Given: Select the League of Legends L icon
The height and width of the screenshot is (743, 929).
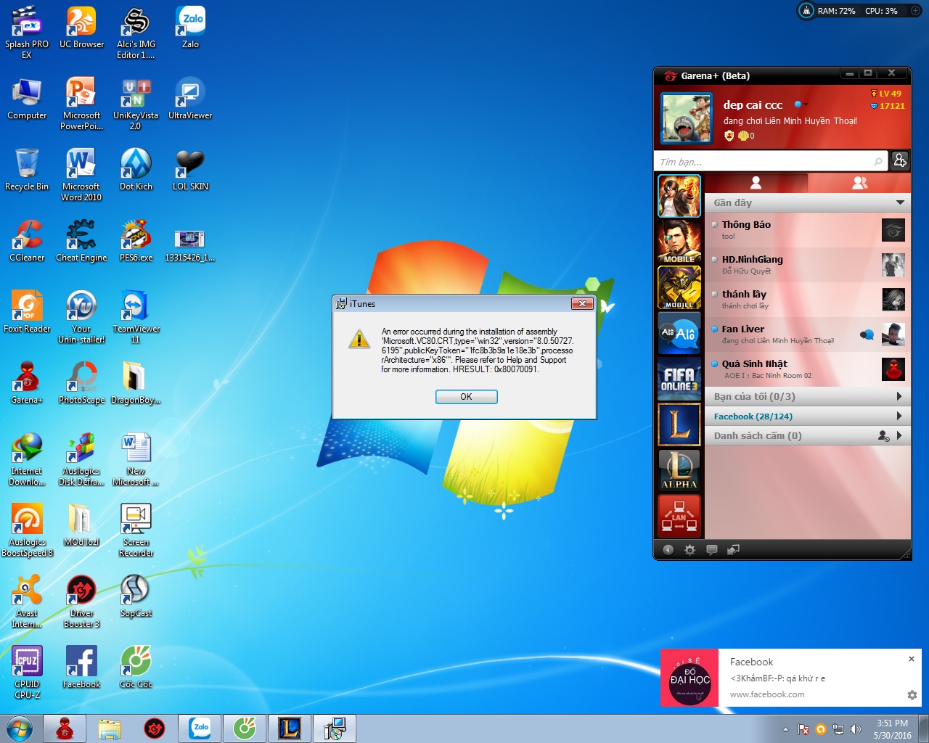Looking at the screenshot, I should tap(679, 424).
